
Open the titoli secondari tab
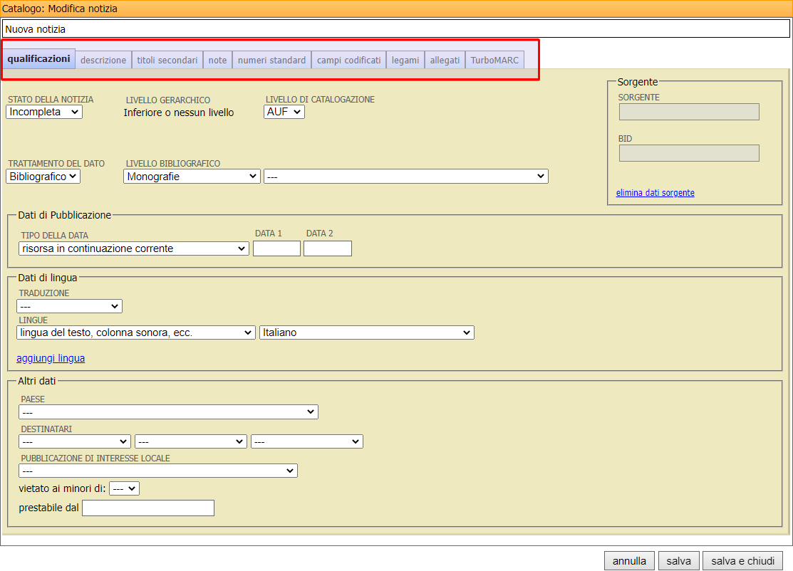[167, 61]
